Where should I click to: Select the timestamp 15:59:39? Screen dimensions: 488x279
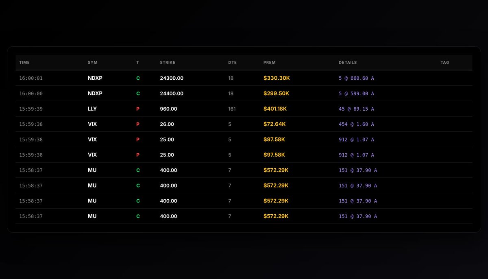tap(31, 109)
